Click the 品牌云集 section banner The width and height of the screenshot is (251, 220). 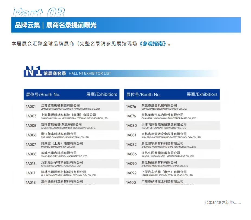126,25
